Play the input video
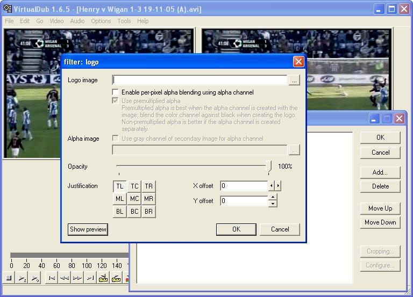 (22, 278)
